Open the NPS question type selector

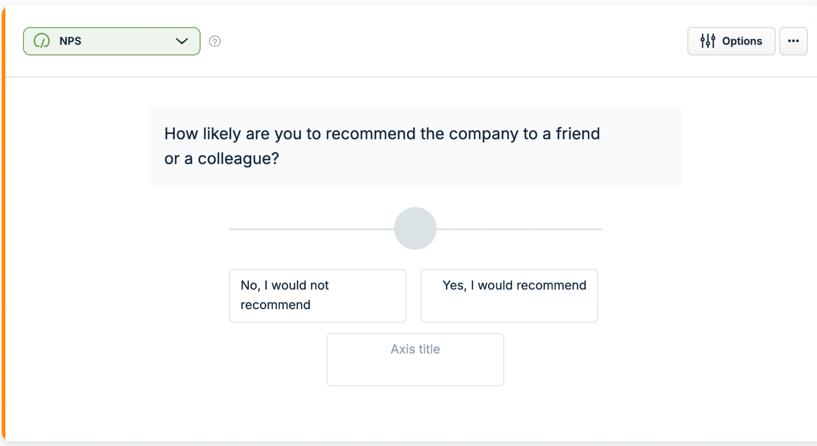point(111,41)
